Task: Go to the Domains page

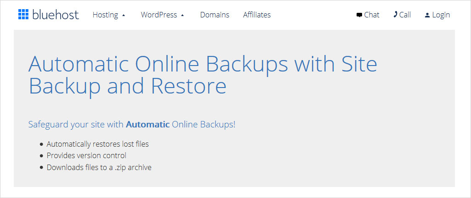Action: (215, 15)
